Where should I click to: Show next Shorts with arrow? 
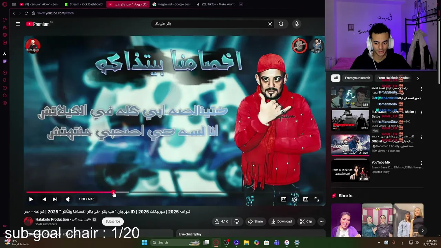pos(422,231)
